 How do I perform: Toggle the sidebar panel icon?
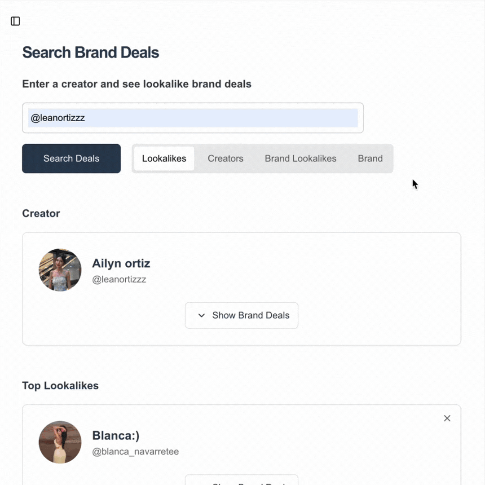click(x=15, y=21)
